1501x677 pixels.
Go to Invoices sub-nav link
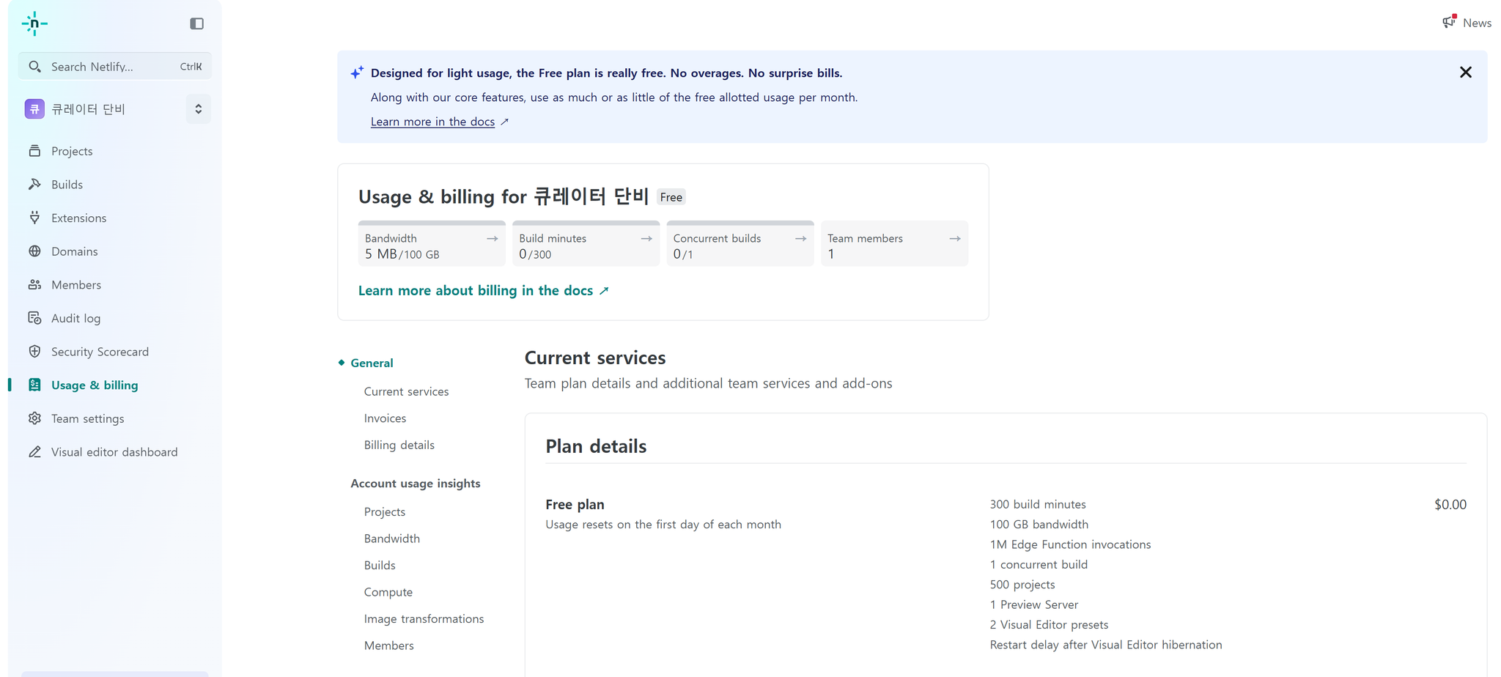[x=385, y=418]
